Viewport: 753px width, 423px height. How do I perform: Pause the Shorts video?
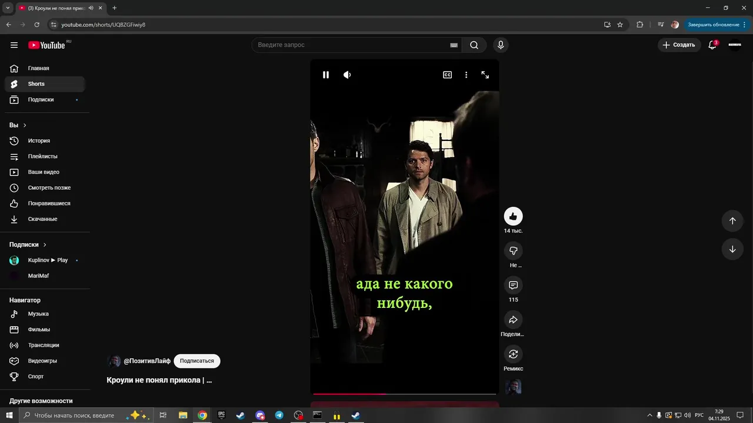[326, 75]
